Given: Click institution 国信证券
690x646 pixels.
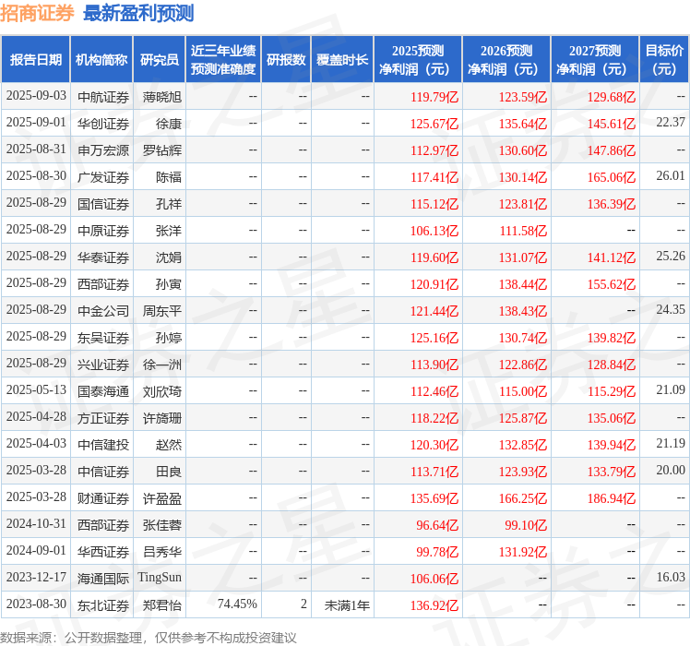Looking at the screenshot, I should 103,204.
